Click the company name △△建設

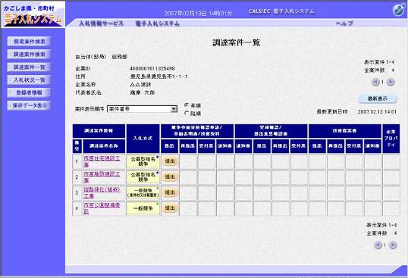(140, 85)
